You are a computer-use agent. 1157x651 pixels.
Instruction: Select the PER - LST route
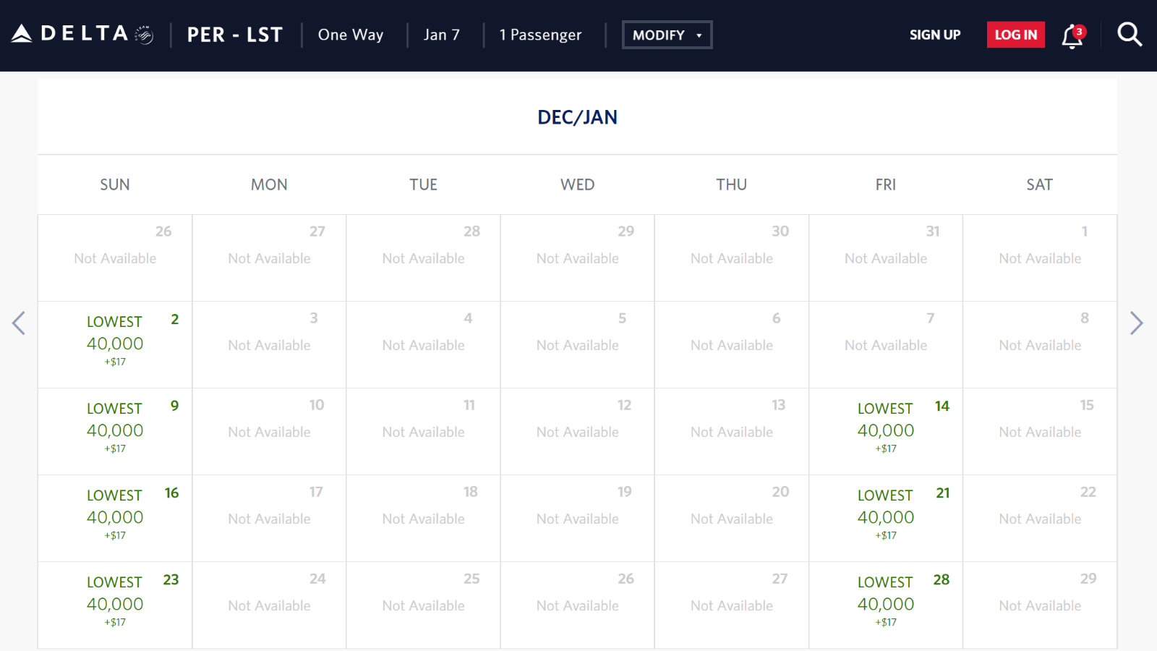tap(235, 35)
